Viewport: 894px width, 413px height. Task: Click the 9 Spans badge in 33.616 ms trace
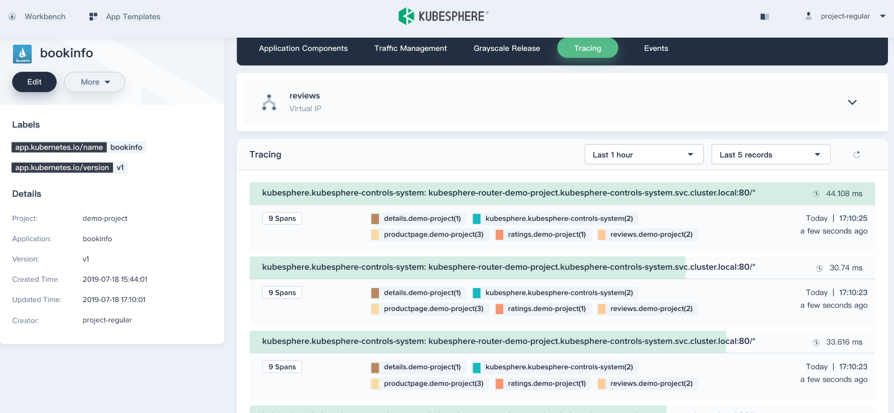tap(282, 367)
